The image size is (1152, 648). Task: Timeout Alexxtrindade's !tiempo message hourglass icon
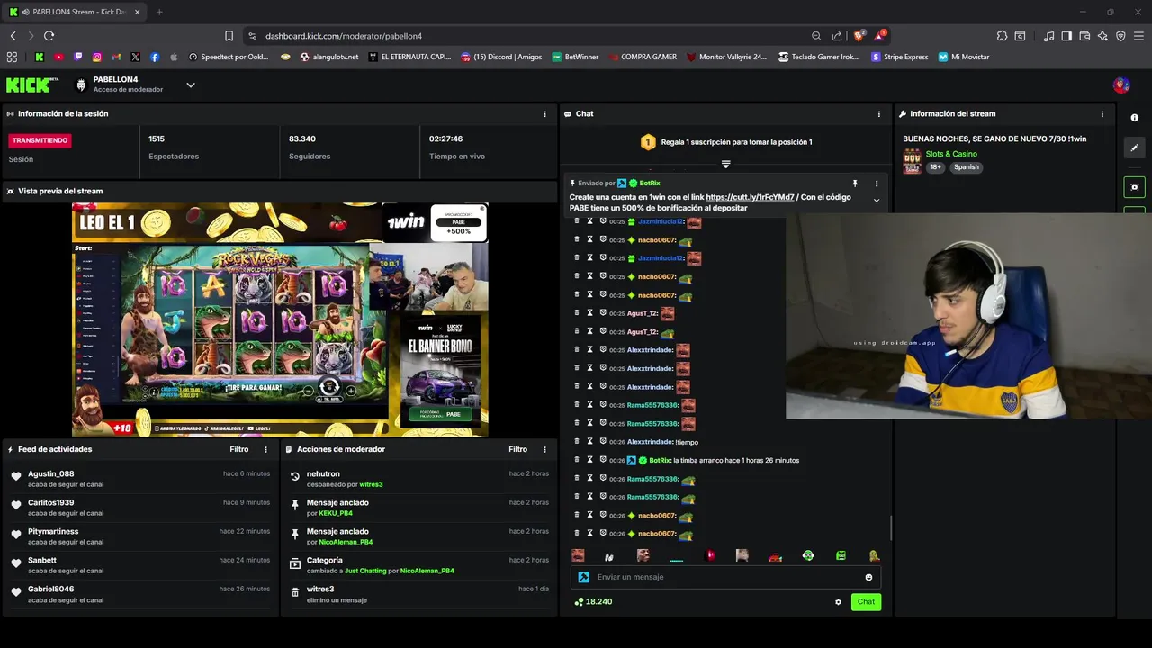[589, 442]
